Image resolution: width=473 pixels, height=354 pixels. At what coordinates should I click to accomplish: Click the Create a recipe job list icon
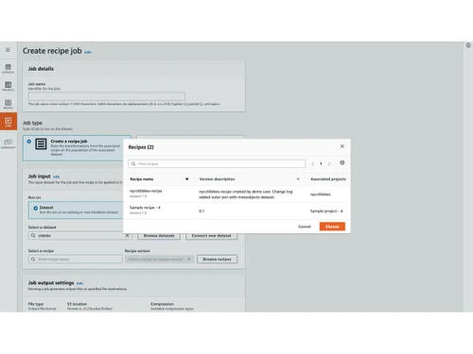pos(41,144)
